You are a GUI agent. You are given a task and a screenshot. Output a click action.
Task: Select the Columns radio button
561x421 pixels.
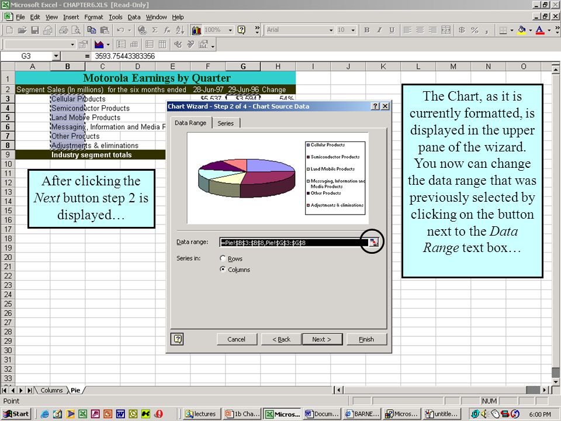[x=223, y=269]
